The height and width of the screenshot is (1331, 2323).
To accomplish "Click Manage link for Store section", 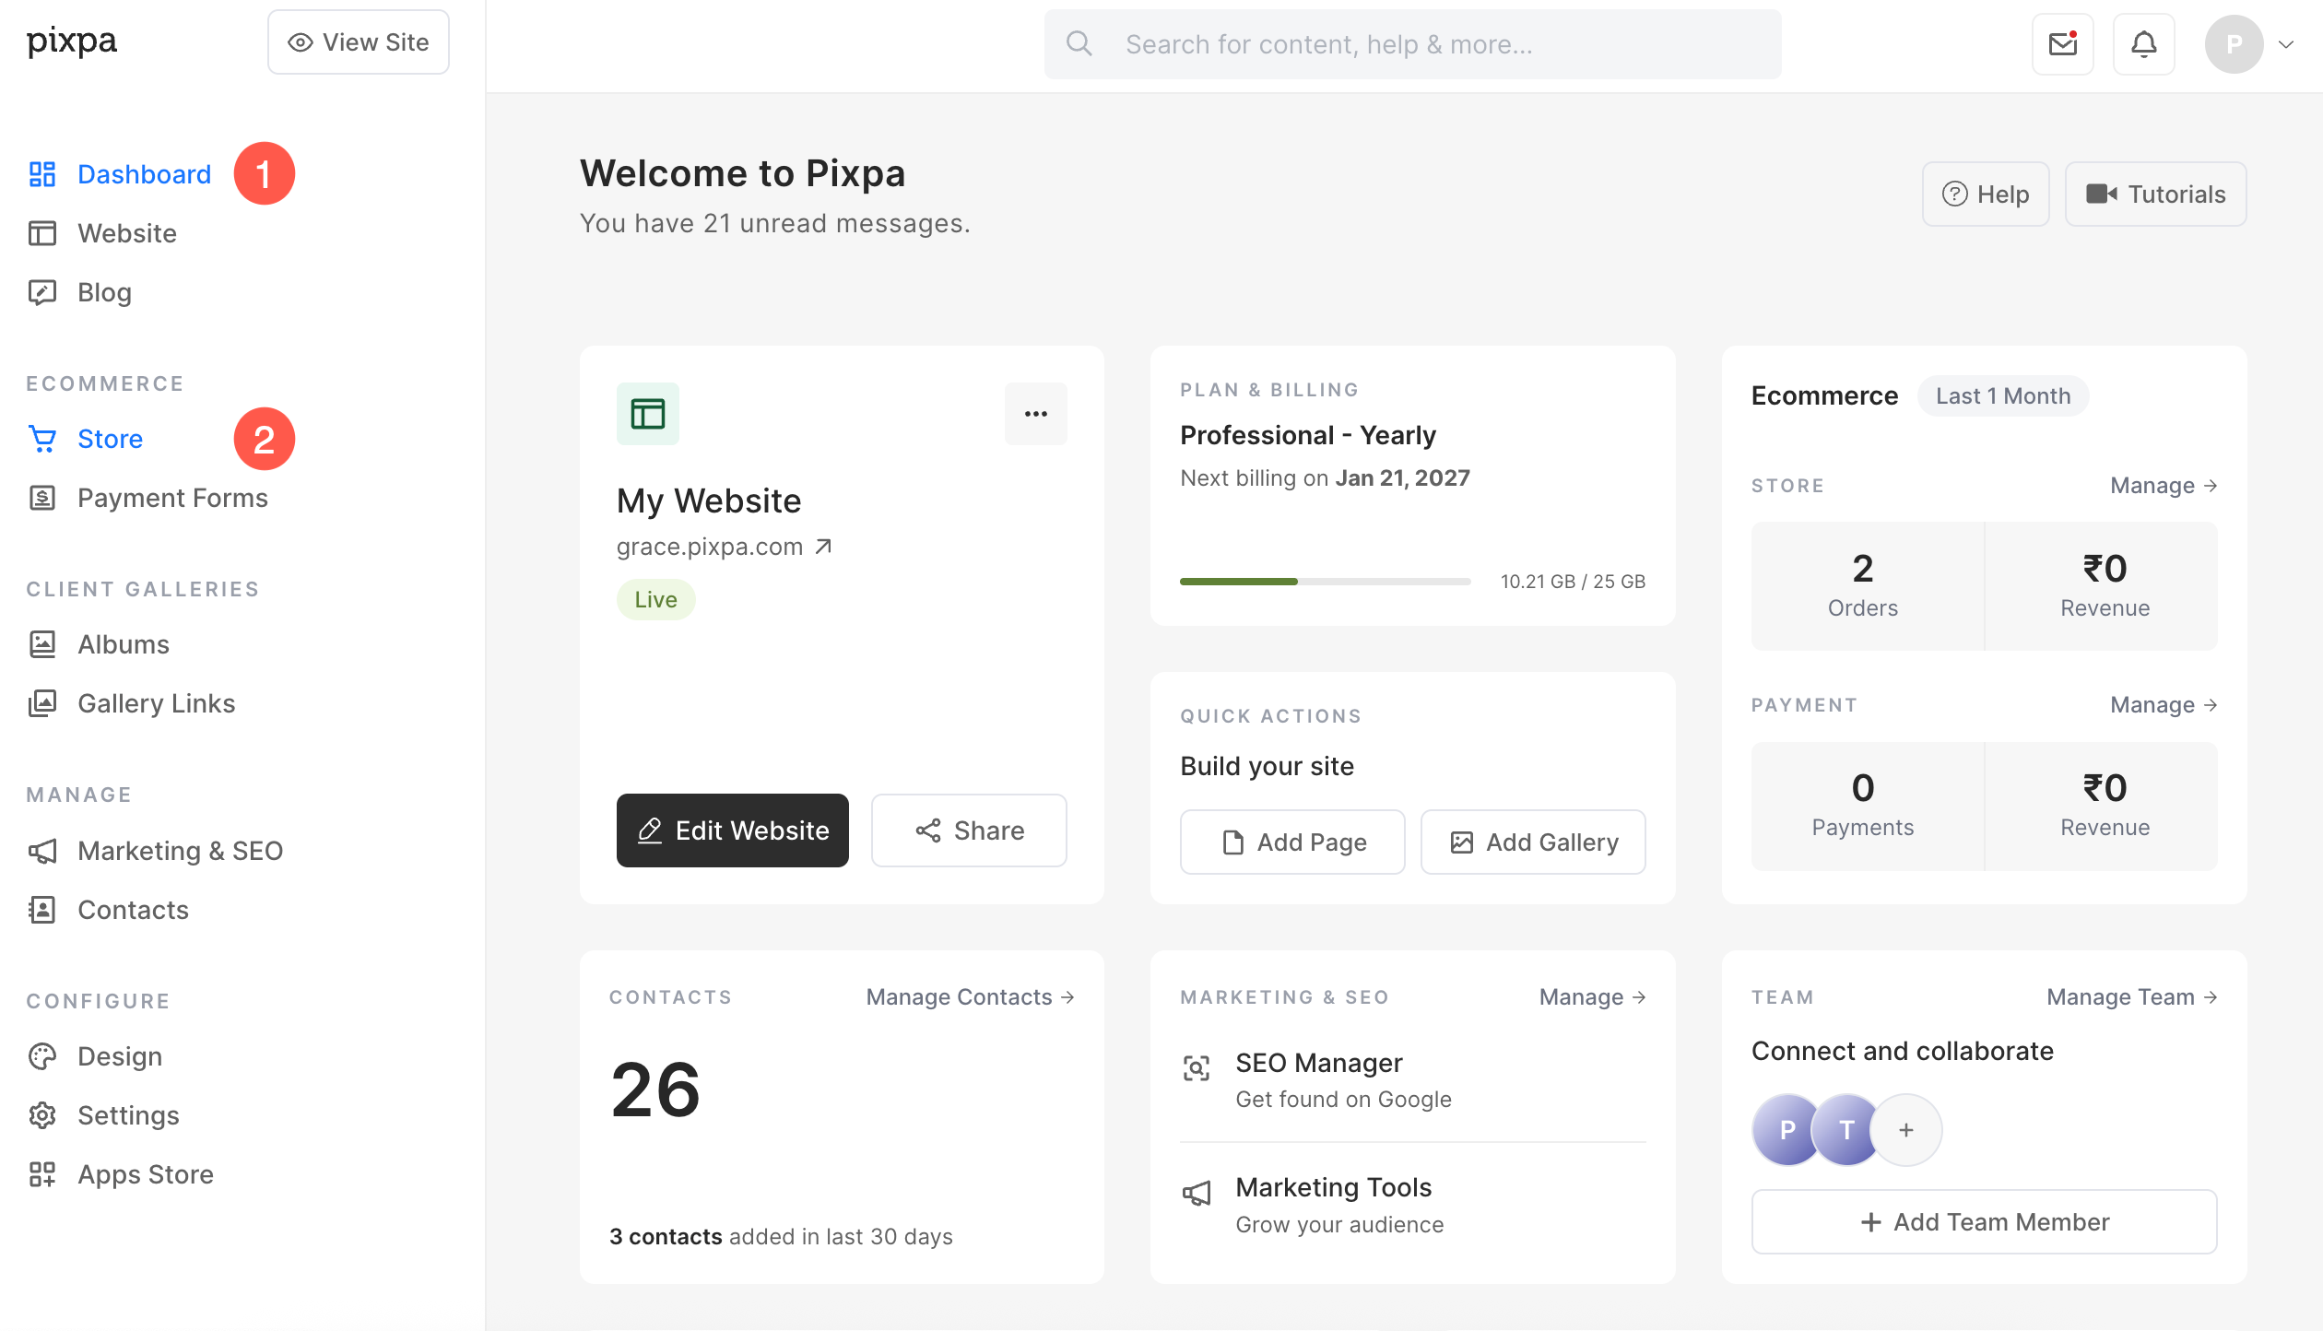I will pyautogui.click(x=2164, y=486).
